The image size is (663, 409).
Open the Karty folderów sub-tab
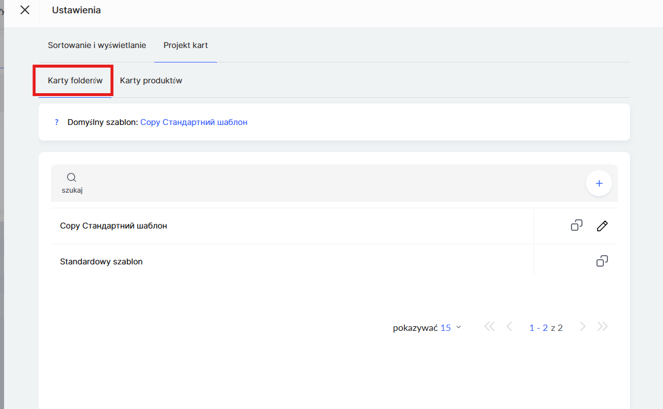pyautogui.click(x=75, y=80)
